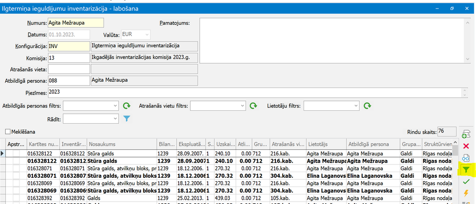Select the non-bold 240.10 value cell
The height and width of the screenshot is (204, 476).
point(225,154)
